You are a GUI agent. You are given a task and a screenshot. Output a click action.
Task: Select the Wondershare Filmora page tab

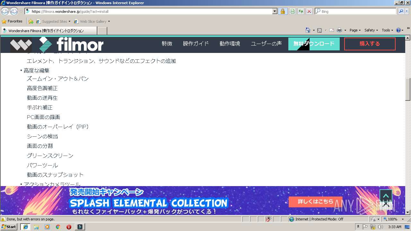pyautogui.click(x=49, y=30)
